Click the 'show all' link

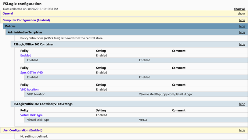tap(239, 9)
